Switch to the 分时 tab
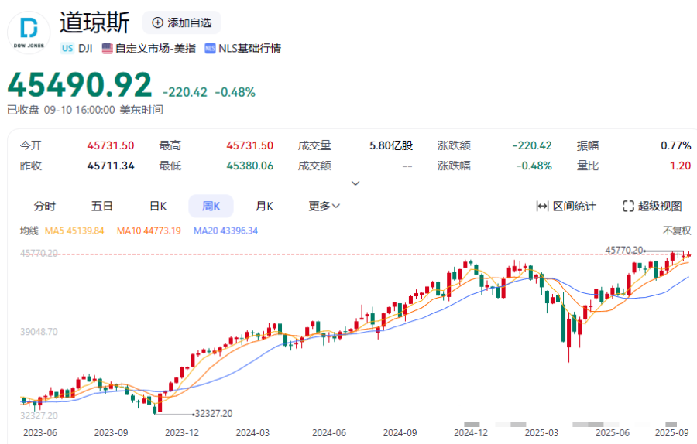This screenshot has width=697, height=444. coord(44,206)
